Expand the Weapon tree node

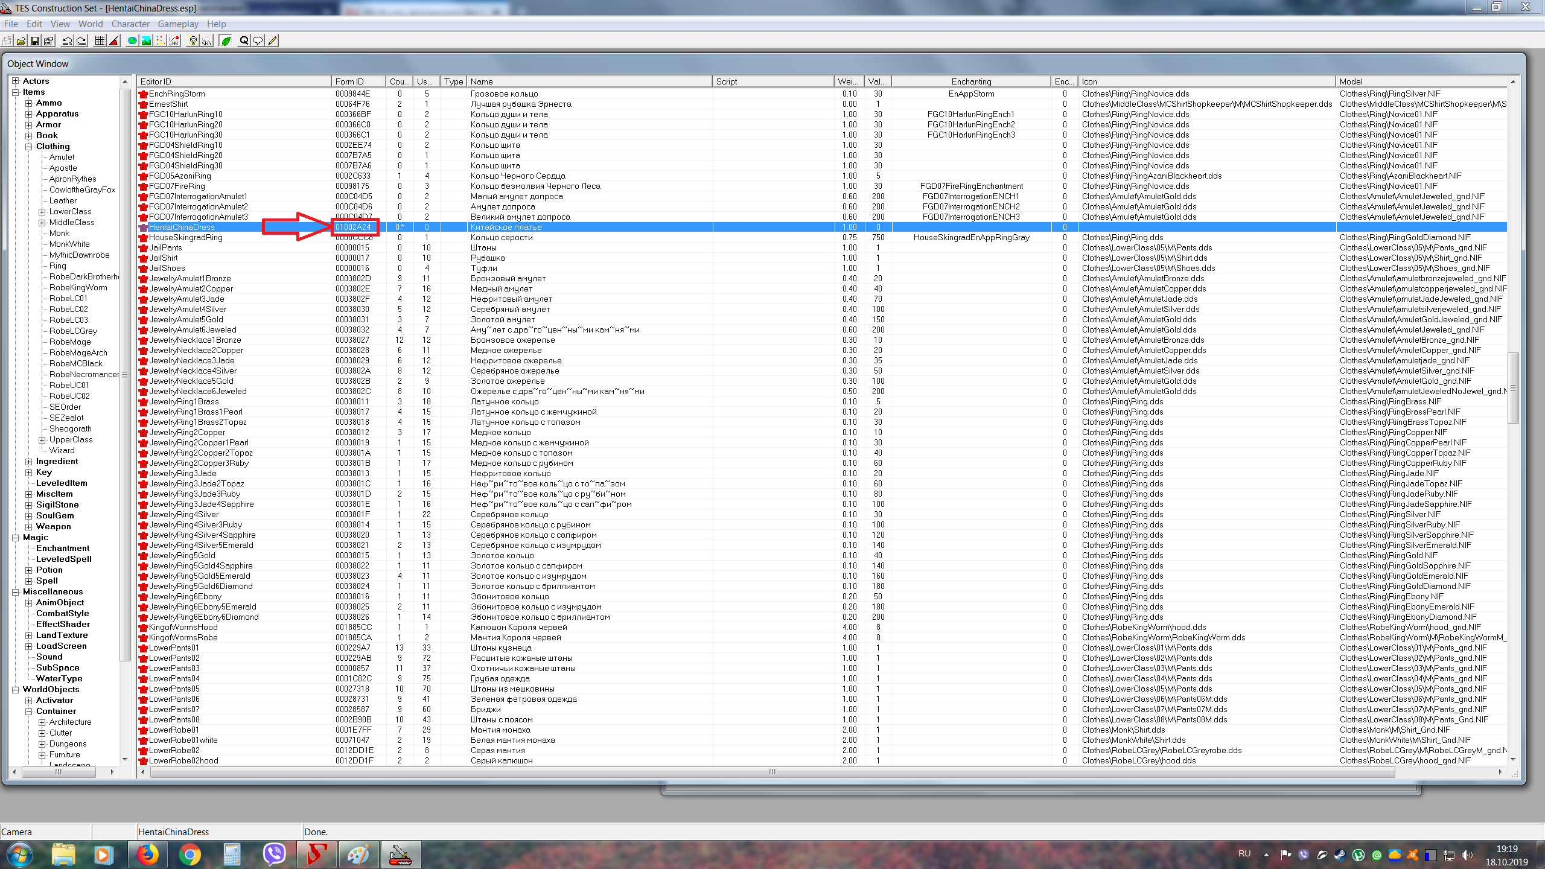[28, 527]
